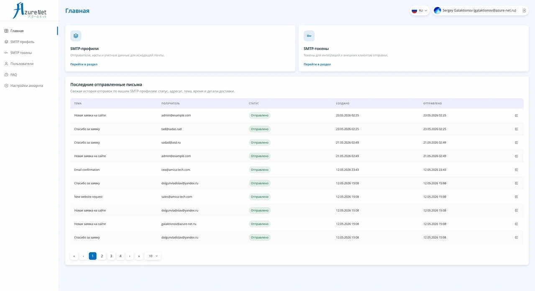535x291 pixels.
Task: Click recipient galaktionov@azure-net.ru
Action: (x=179, y=224)
